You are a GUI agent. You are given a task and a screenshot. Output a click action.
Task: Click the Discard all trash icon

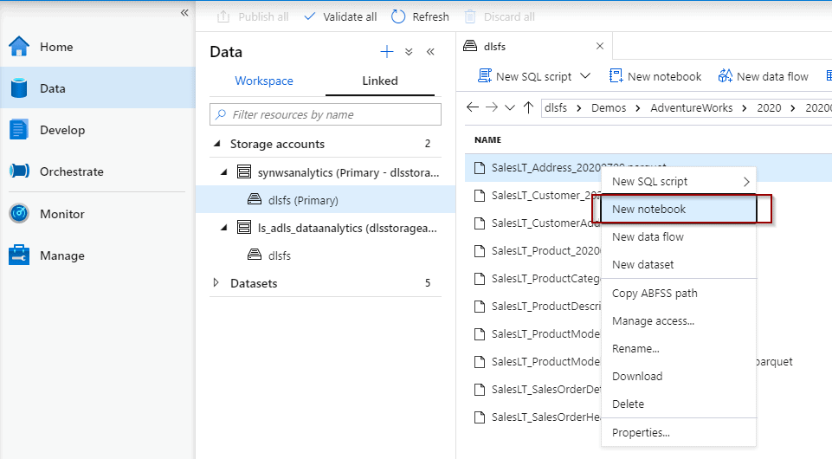pos(470,17)
